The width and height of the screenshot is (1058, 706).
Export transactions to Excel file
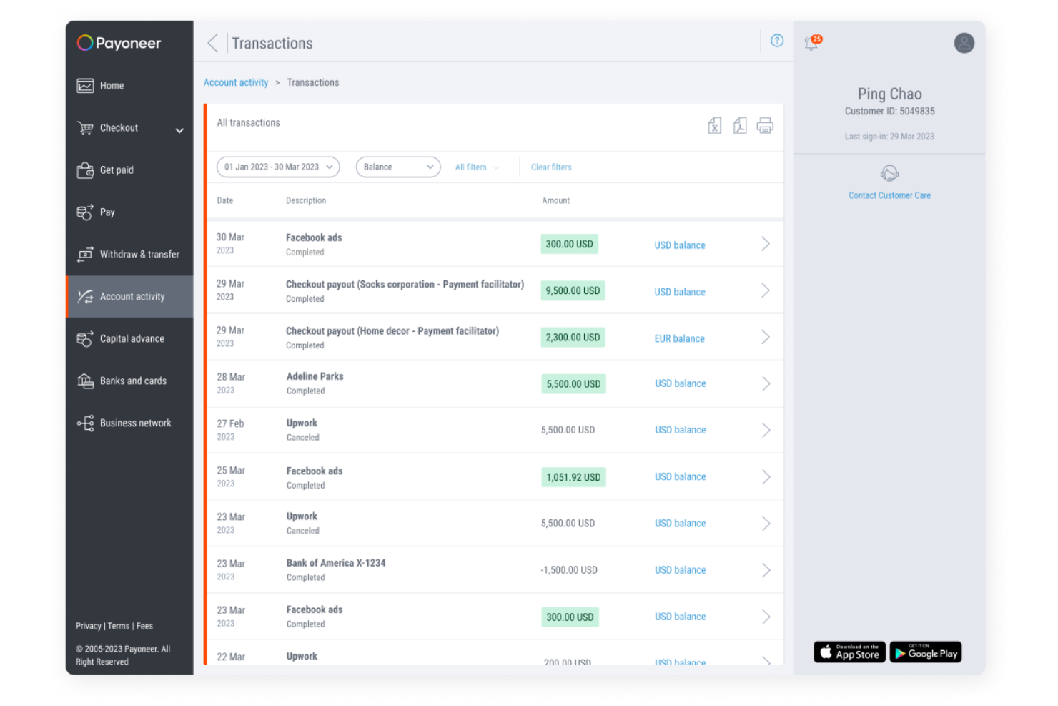(x=714, y=126)
